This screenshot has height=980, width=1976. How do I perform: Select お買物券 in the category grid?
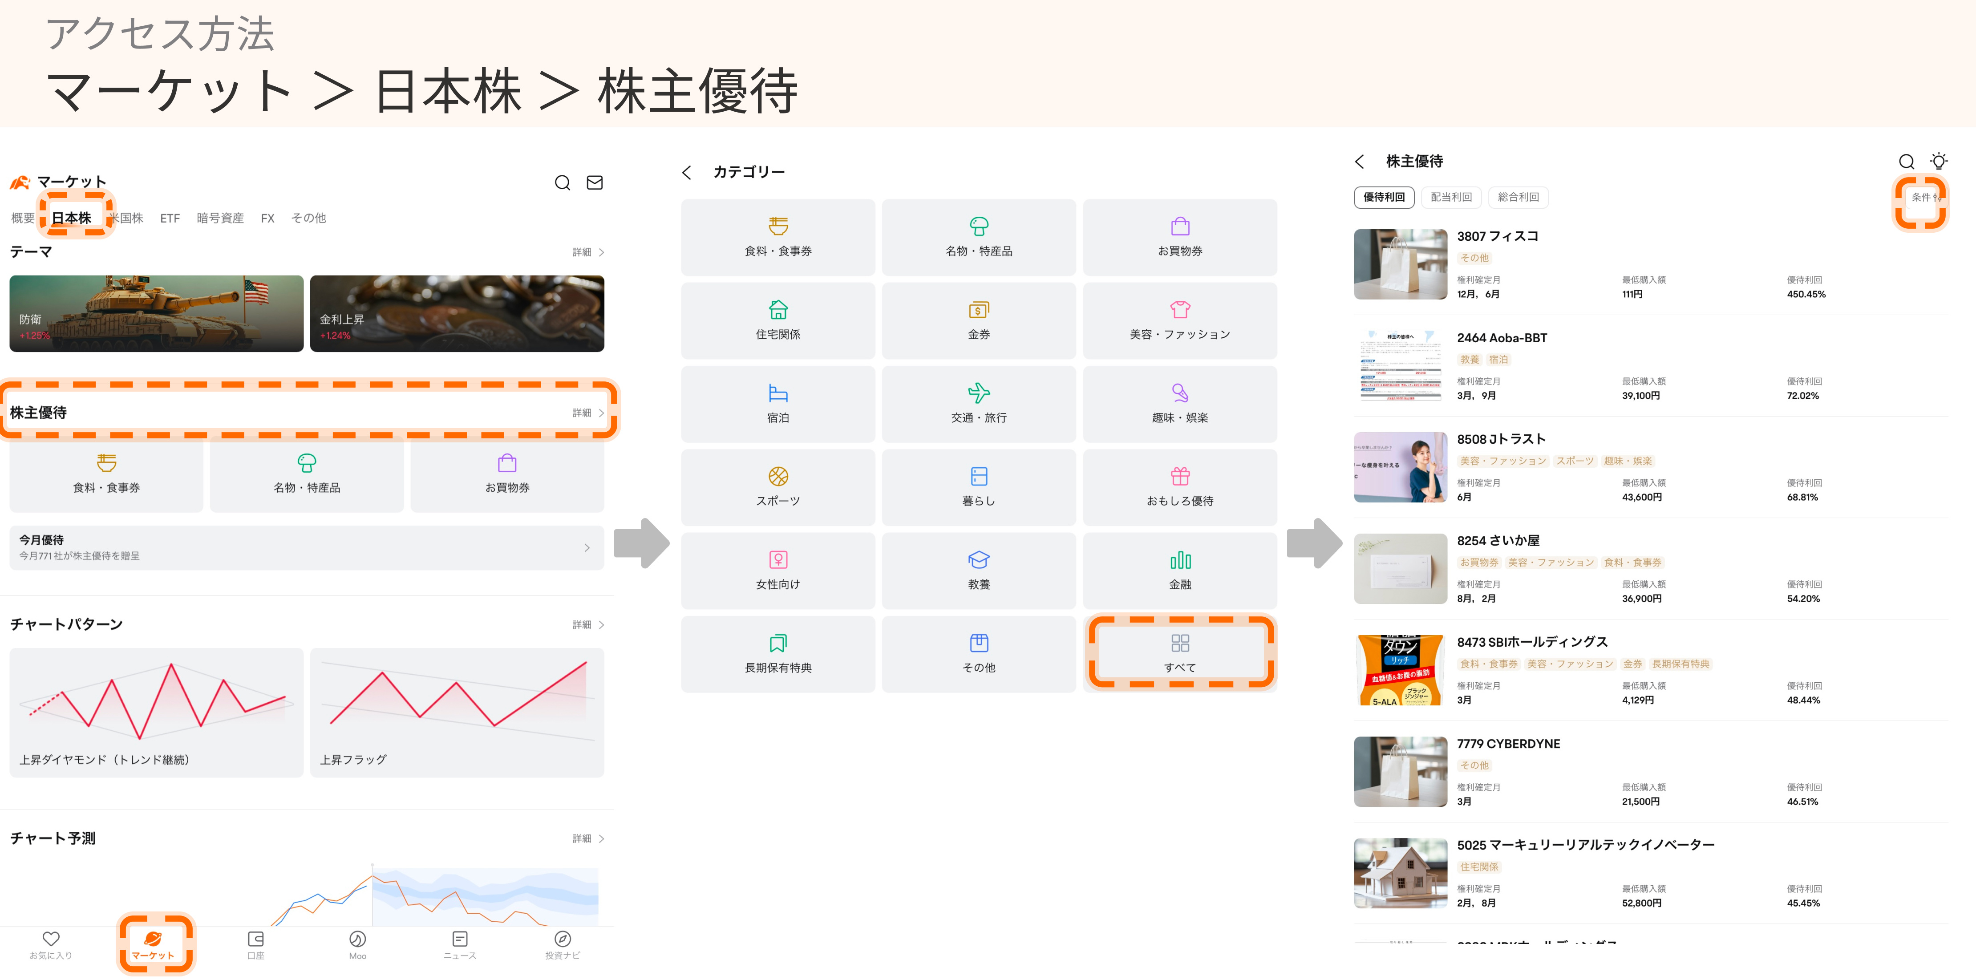[1180, 238]
